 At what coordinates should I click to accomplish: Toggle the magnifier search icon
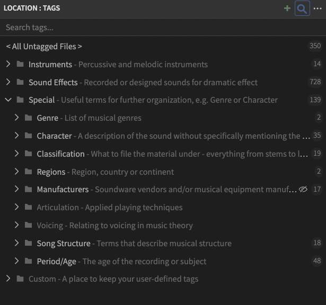click(302, 8)
